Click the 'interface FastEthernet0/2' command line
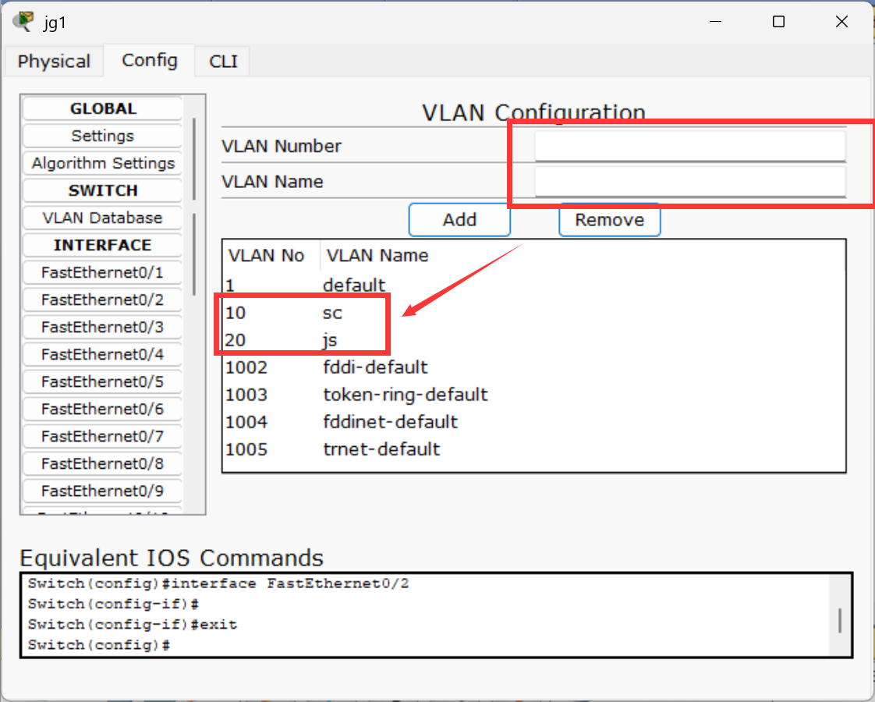Screen dimensions: 875x702 (218, 583)
